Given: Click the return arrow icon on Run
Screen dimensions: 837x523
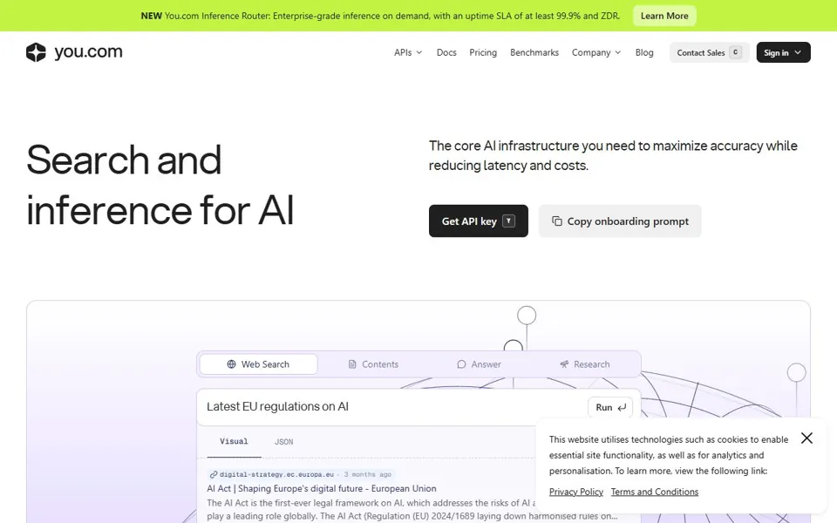Looking at the screenshot, I should (622, 407).
